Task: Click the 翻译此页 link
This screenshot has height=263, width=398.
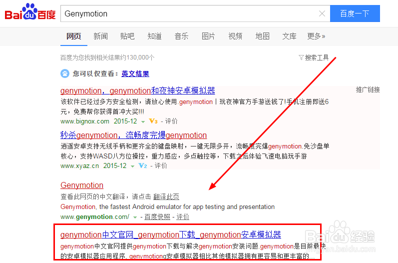Action: click(166, 196)
